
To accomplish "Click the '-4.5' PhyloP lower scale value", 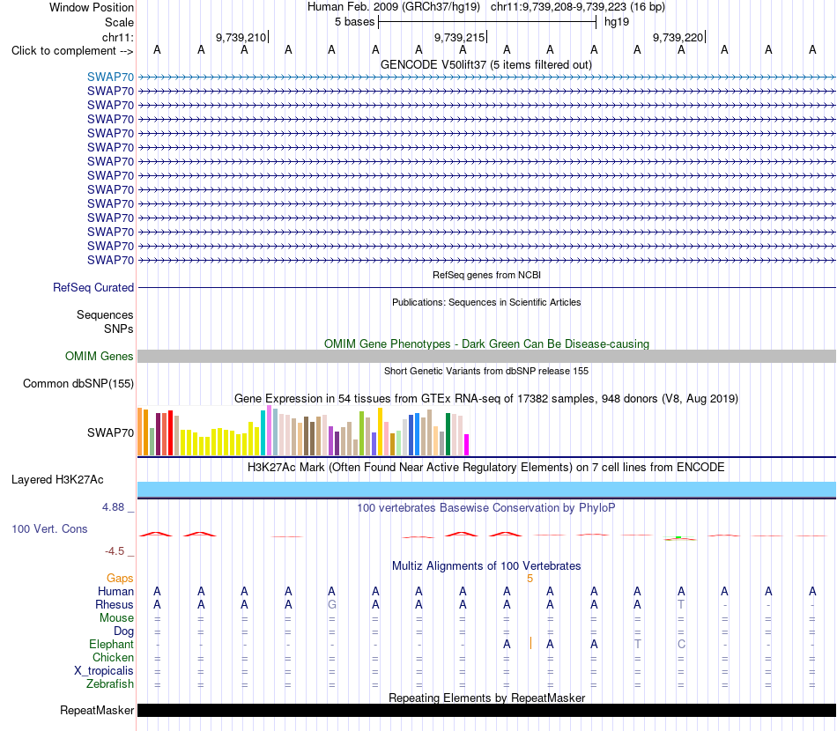I will [115, 551].
